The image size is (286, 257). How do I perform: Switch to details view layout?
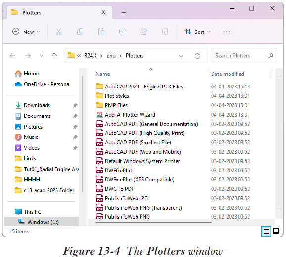(266, 231)
